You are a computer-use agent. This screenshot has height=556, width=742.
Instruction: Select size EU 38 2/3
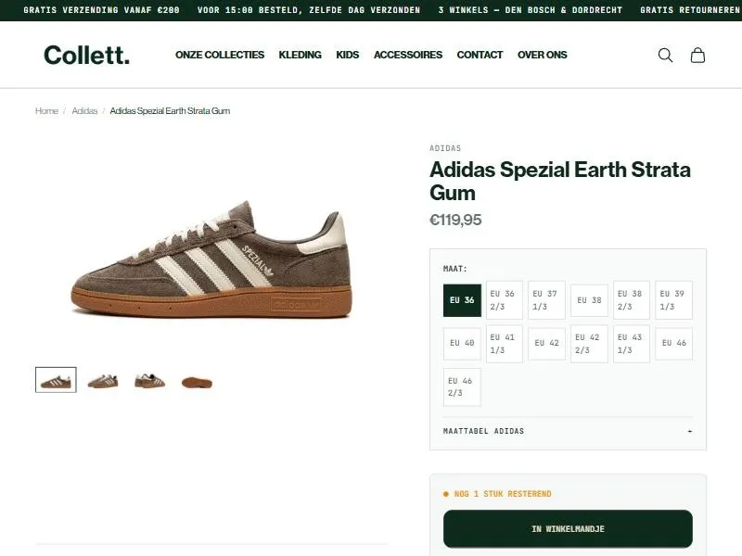point(632,300)
